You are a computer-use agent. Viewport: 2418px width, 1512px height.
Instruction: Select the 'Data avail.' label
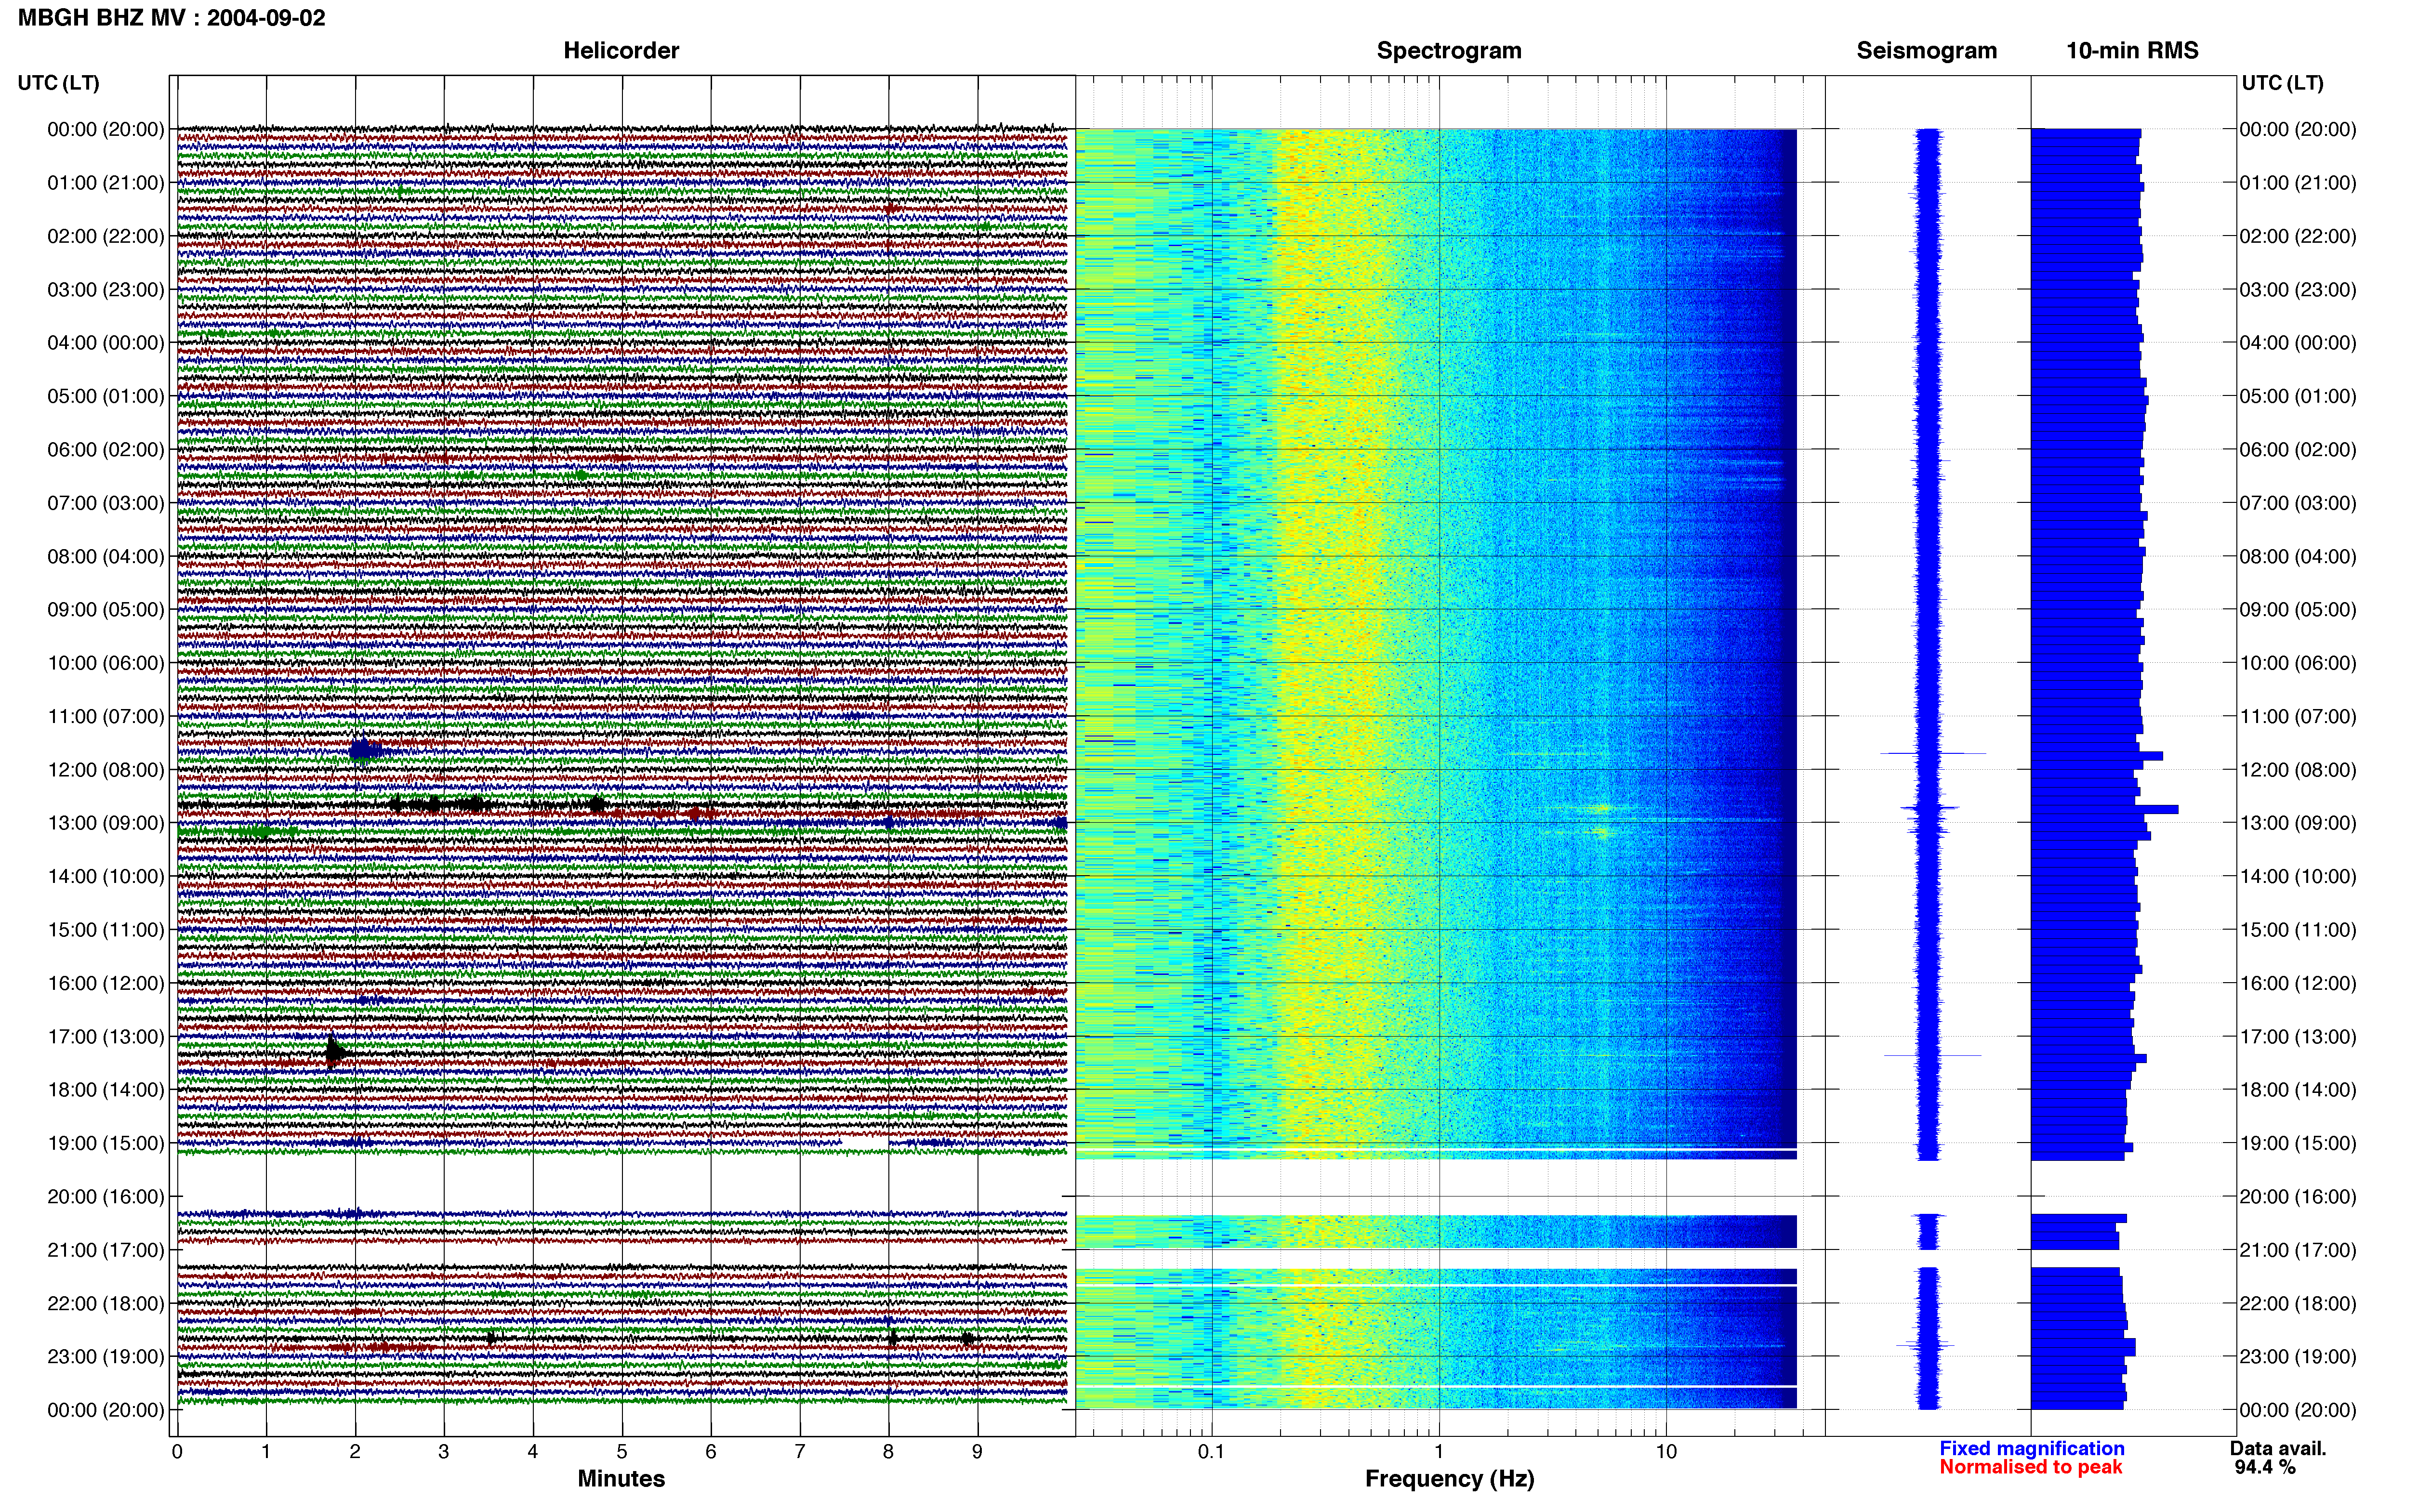pyautogui.click(x=2278, y=1448)
